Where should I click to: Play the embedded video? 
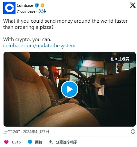click(70, 89)
